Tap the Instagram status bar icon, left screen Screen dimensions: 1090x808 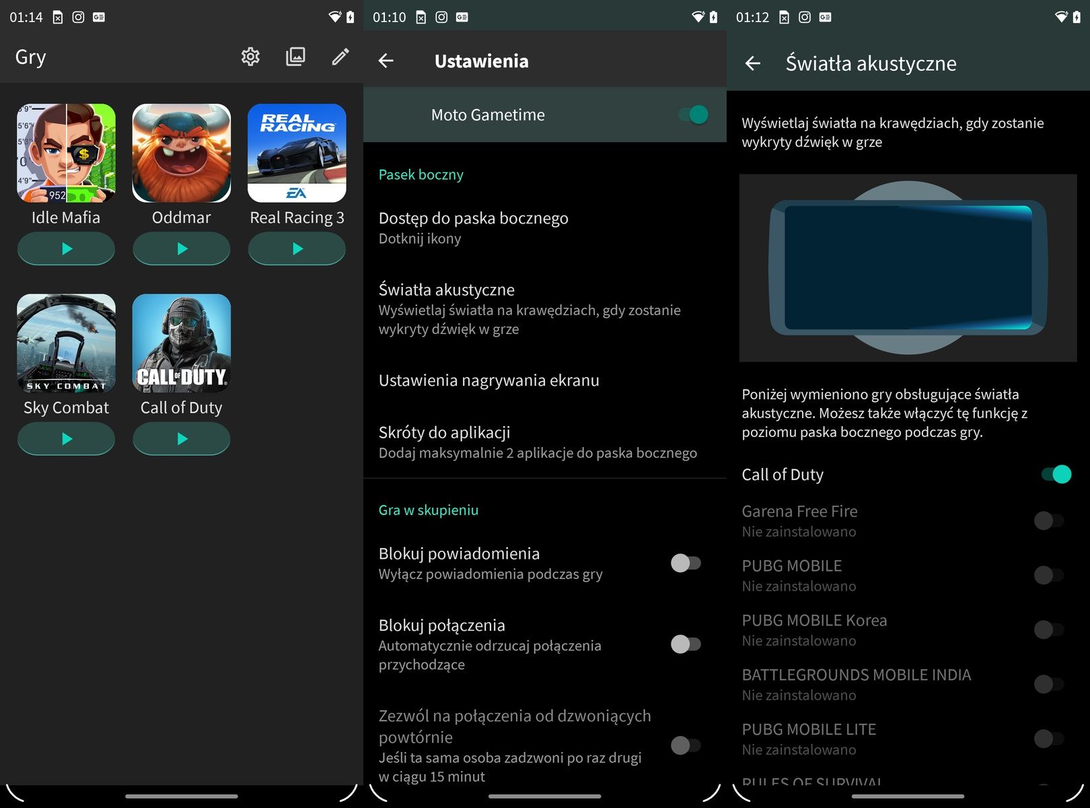78,18
